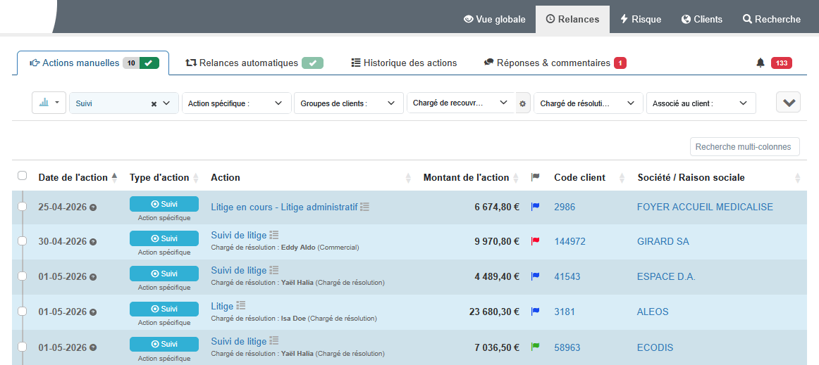Viewport: 819px width, 365px height.
Task: Open the Risque menu item
Action: coord(640,20)
